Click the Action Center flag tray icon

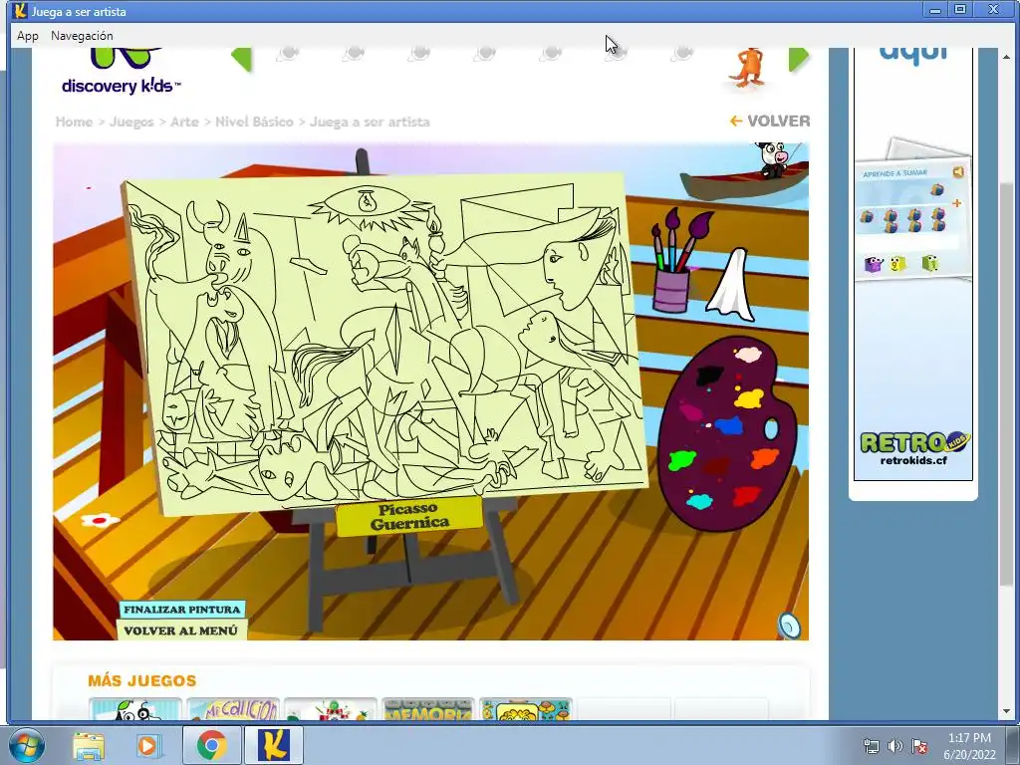coord(918,746)
